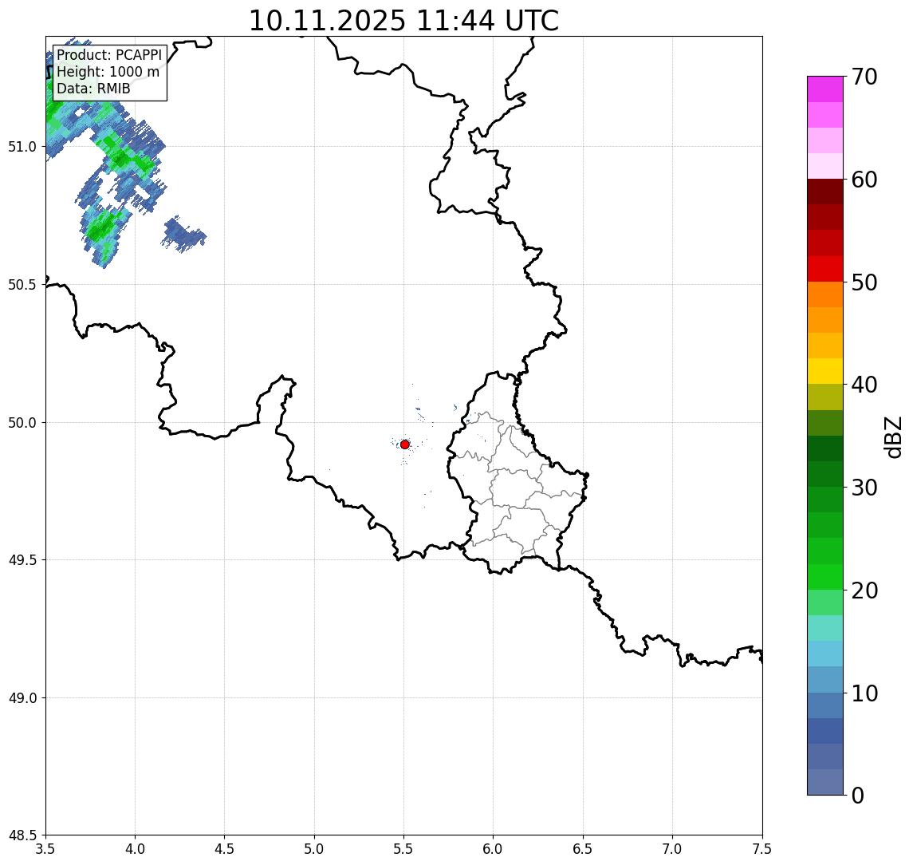Click the latitude tick label "49.5"
Viewport: 913px width, 865px height.
click(x=22, y=560)
